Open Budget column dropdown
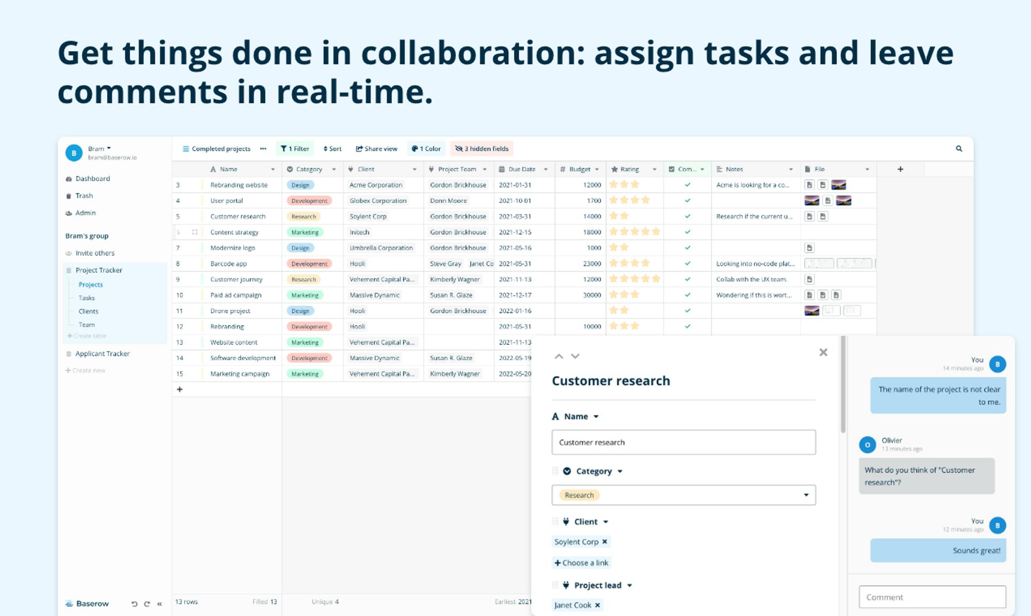1031x616 pixels. (597, 169)
